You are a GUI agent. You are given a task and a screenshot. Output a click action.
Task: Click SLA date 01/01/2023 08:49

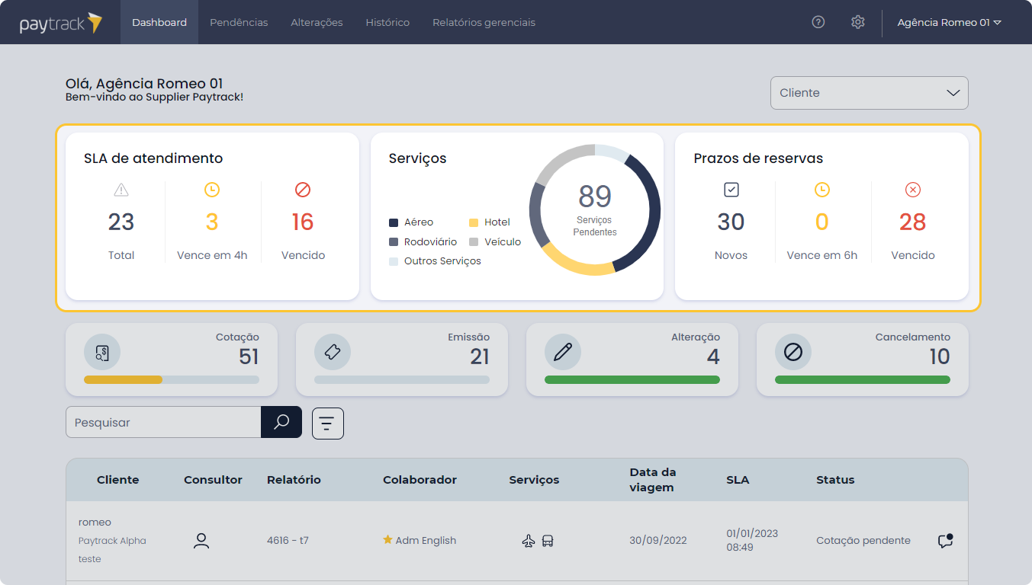click(752, 541)
